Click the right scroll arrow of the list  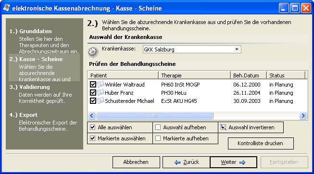[x=303, y=115]
